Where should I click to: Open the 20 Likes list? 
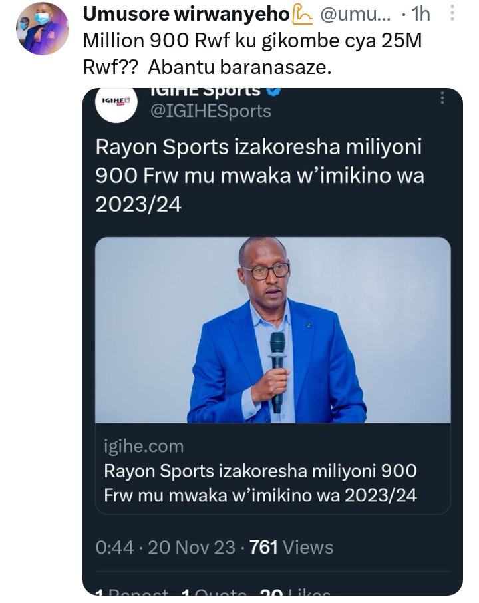coord(294,591)
